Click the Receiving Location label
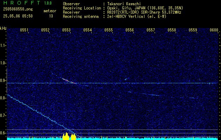 click(x=82, y=8)
